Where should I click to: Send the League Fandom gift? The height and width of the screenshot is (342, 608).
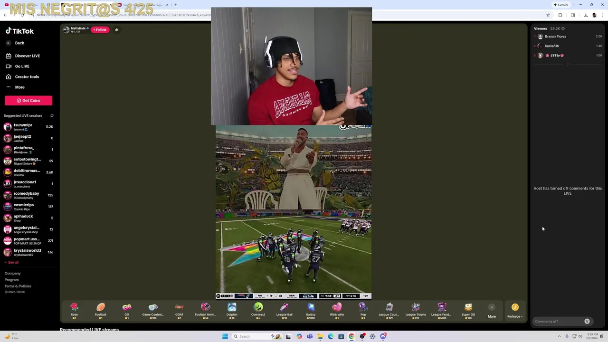[x=442, y=311]
